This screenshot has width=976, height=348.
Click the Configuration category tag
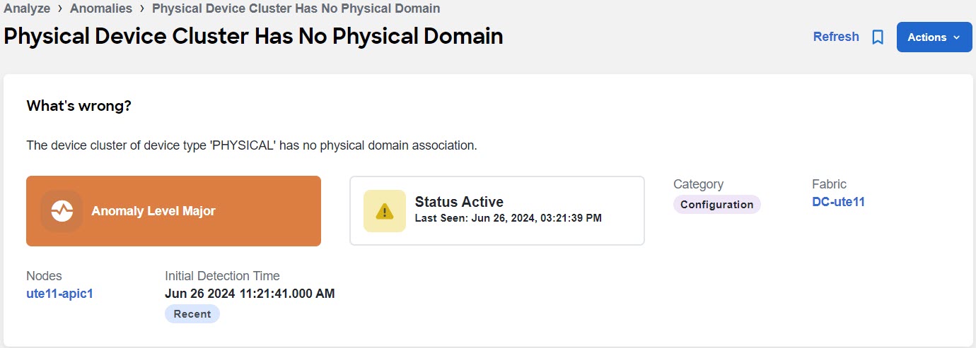click(x=717, y=205)
